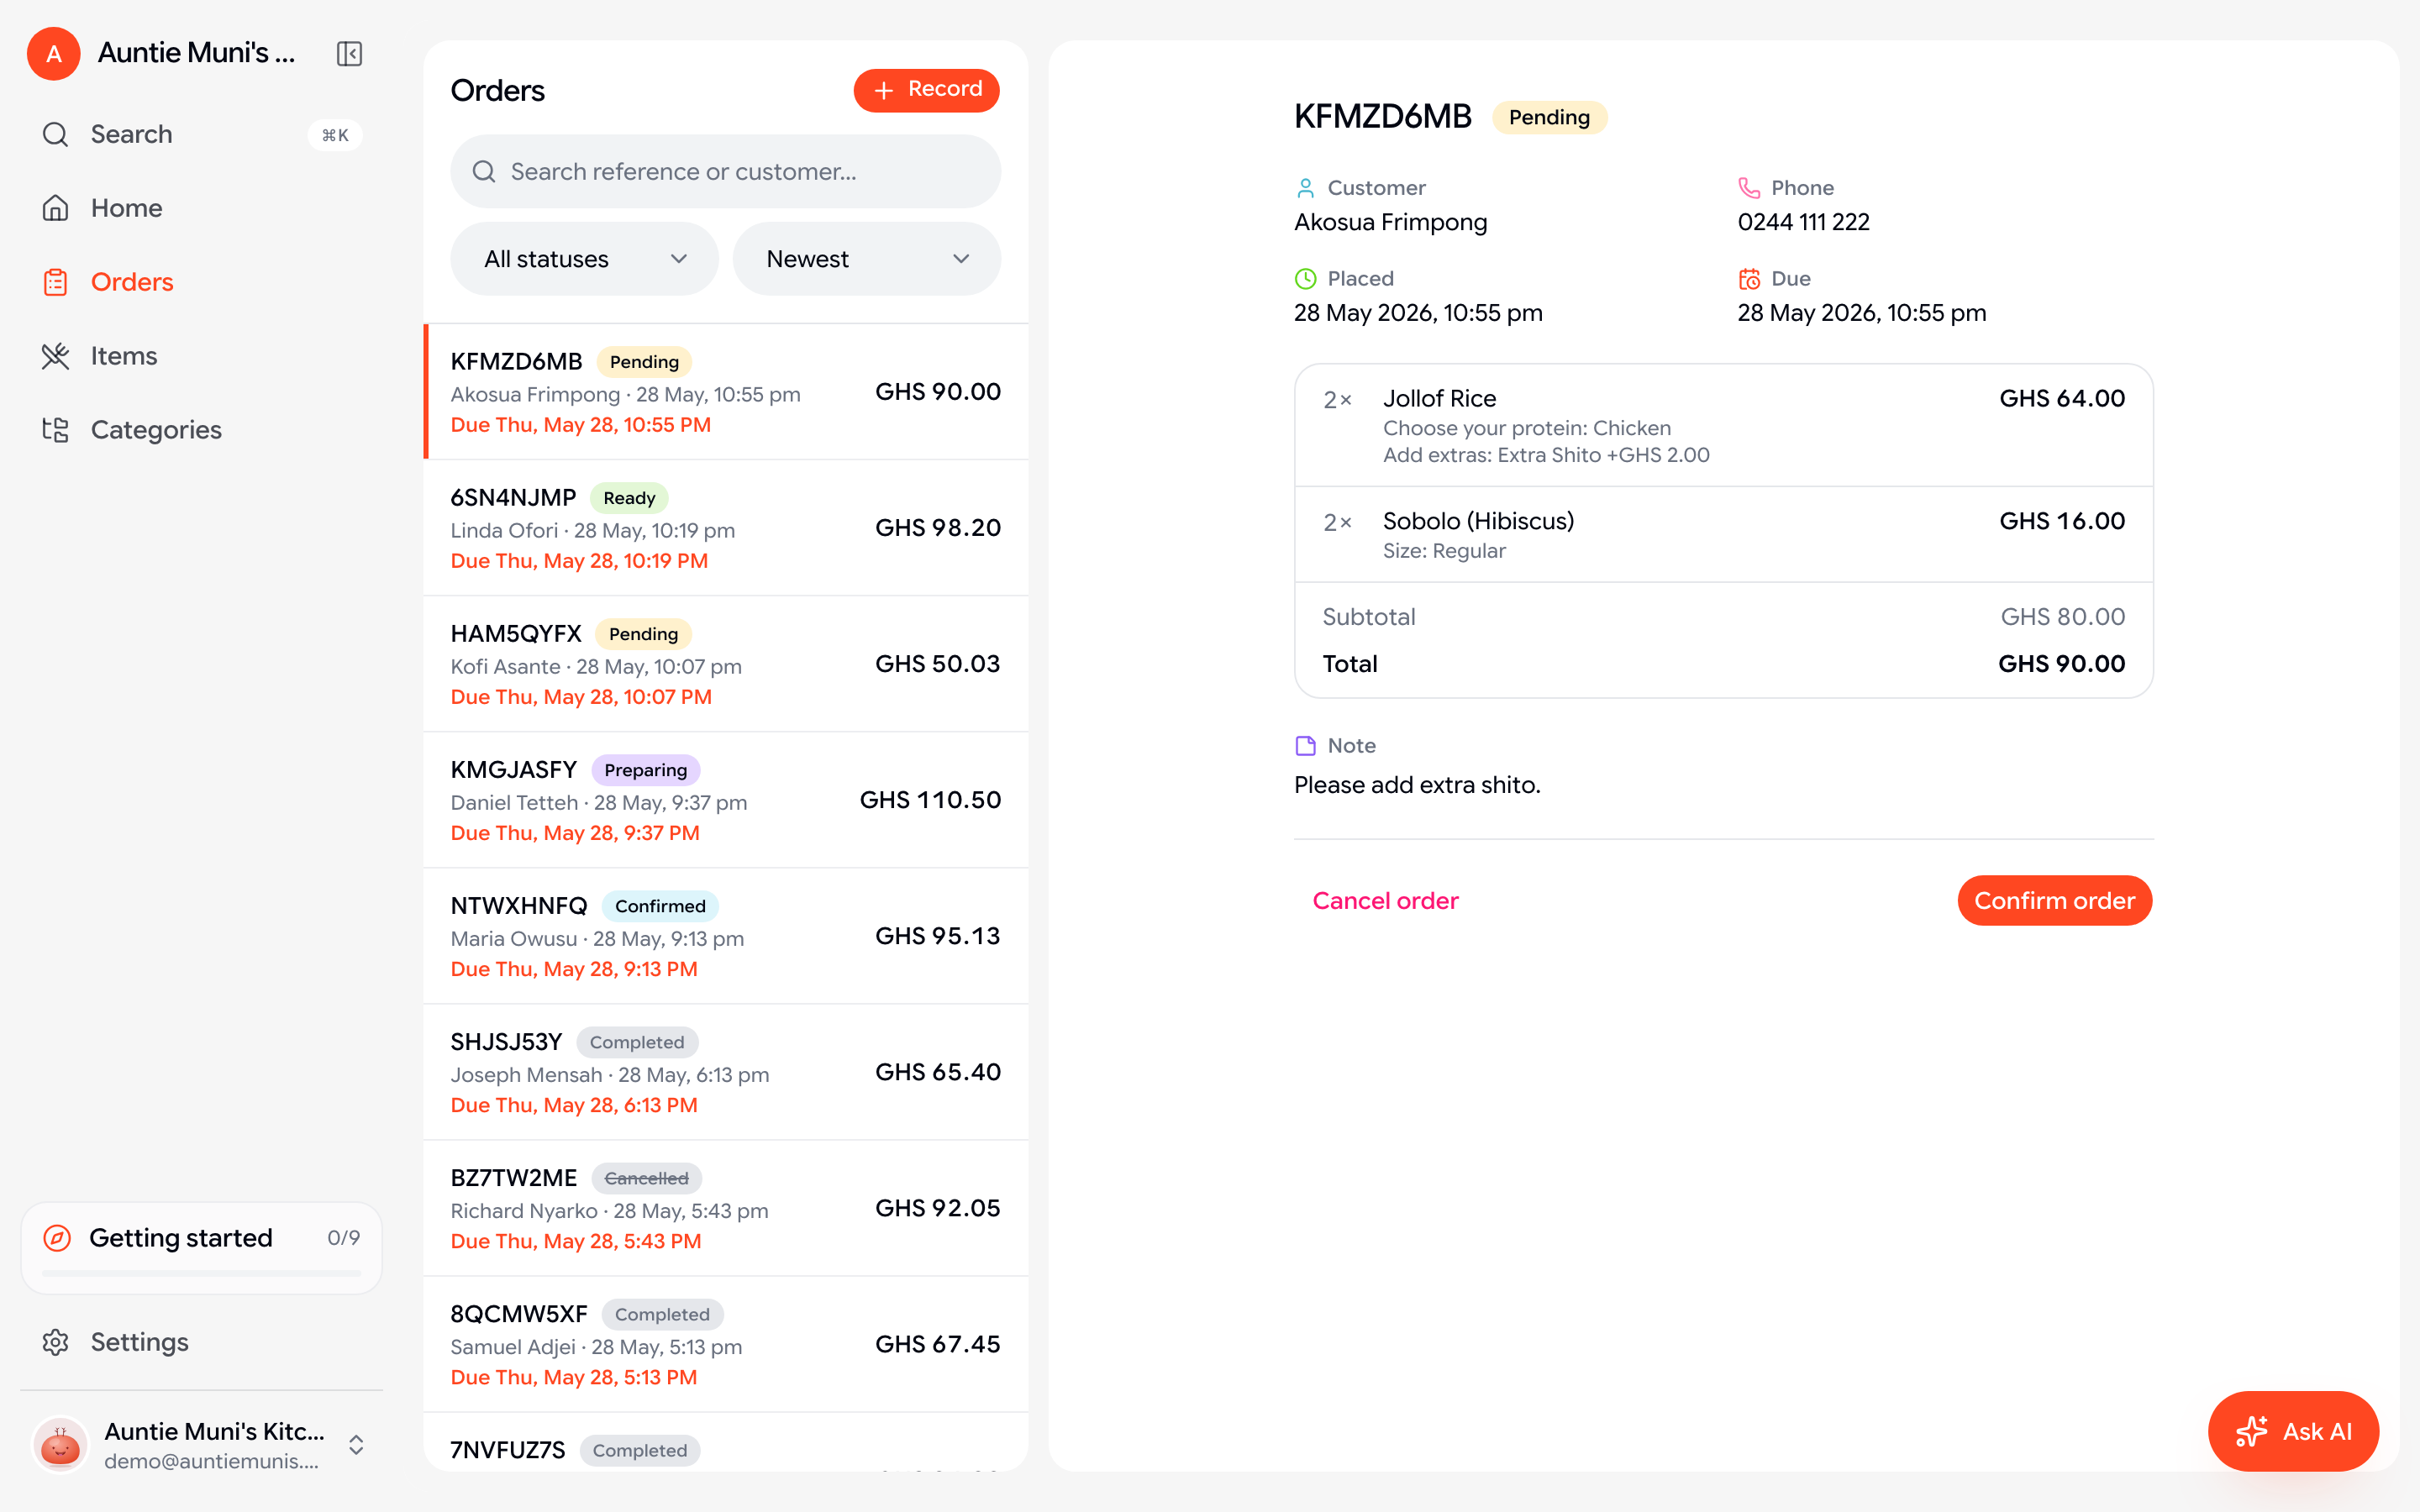This screenshot has width=2420, height=1512.
Task: Go to Home in the sidebar
Action: click(201, 208)
